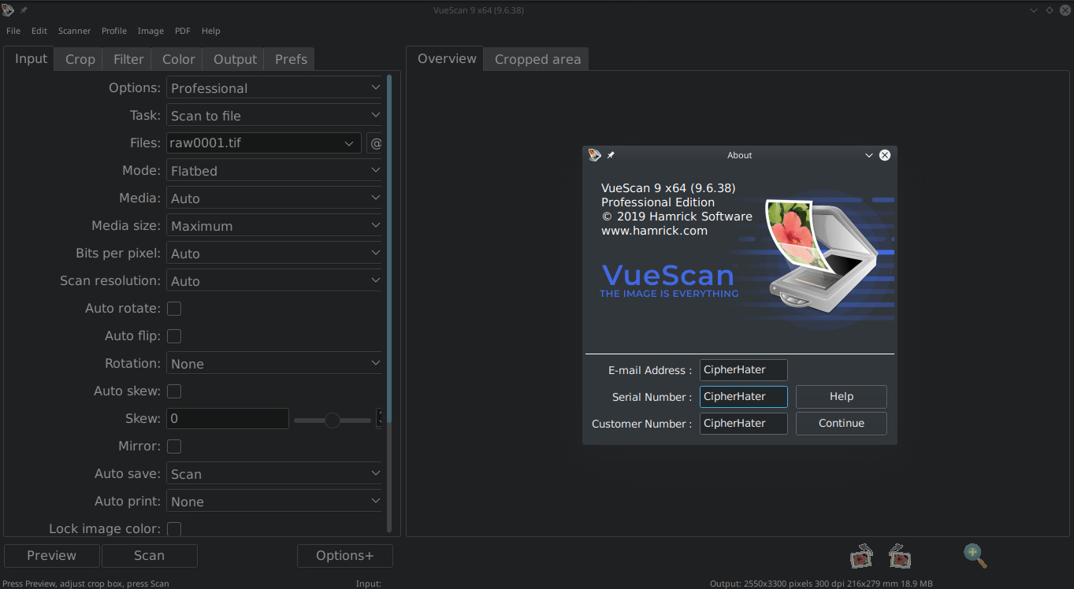Open the PDF menu

tap(183, 31)
